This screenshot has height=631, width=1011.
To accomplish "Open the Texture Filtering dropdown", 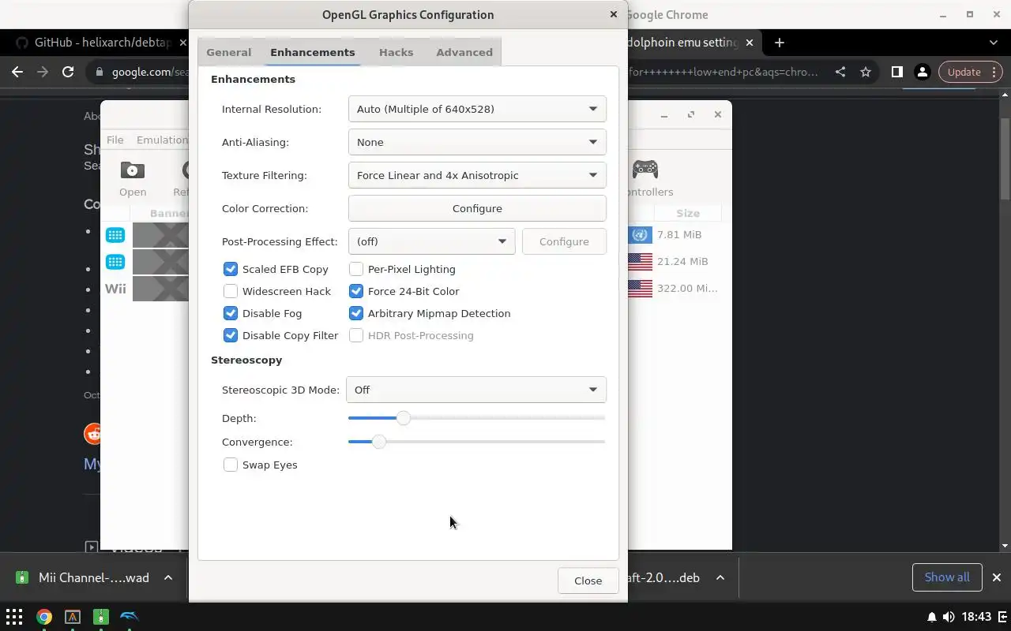I will click(x=477, y=175).
